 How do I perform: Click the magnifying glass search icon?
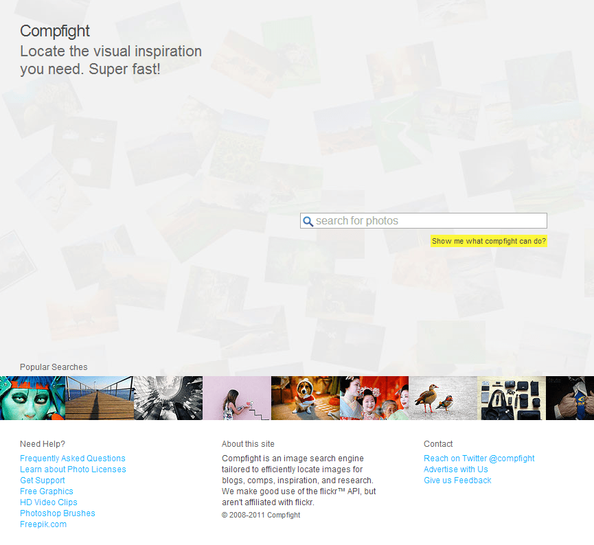pos(308,221)
